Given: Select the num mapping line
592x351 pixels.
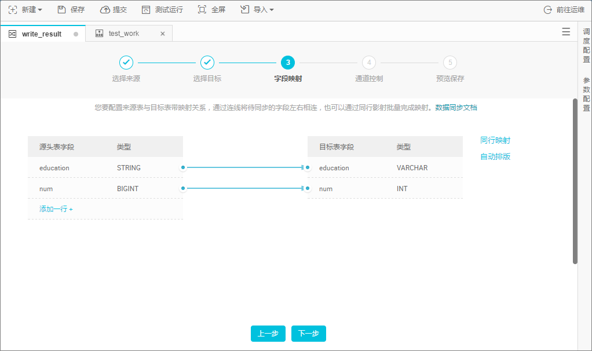Looking at the screenshot, I should point(246,188).
